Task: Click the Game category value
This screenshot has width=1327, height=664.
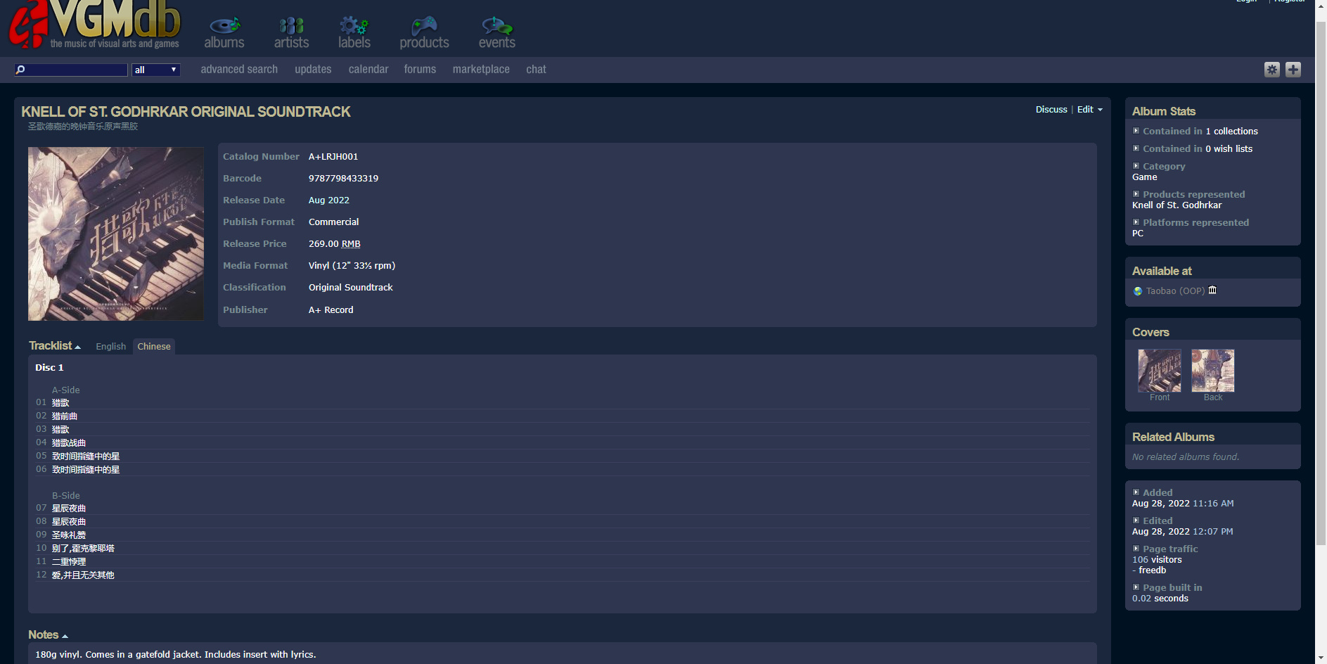Action: [x=1144, y=177]
